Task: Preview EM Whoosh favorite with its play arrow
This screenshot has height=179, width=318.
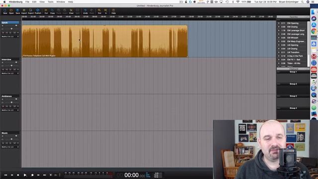Action: tap(279, 38)
